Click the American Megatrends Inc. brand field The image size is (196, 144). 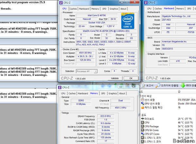point(179,42)
